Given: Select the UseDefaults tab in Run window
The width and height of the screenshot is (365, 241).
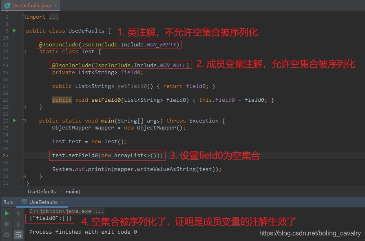Looking at the screenshot, I should coord(43,202).
